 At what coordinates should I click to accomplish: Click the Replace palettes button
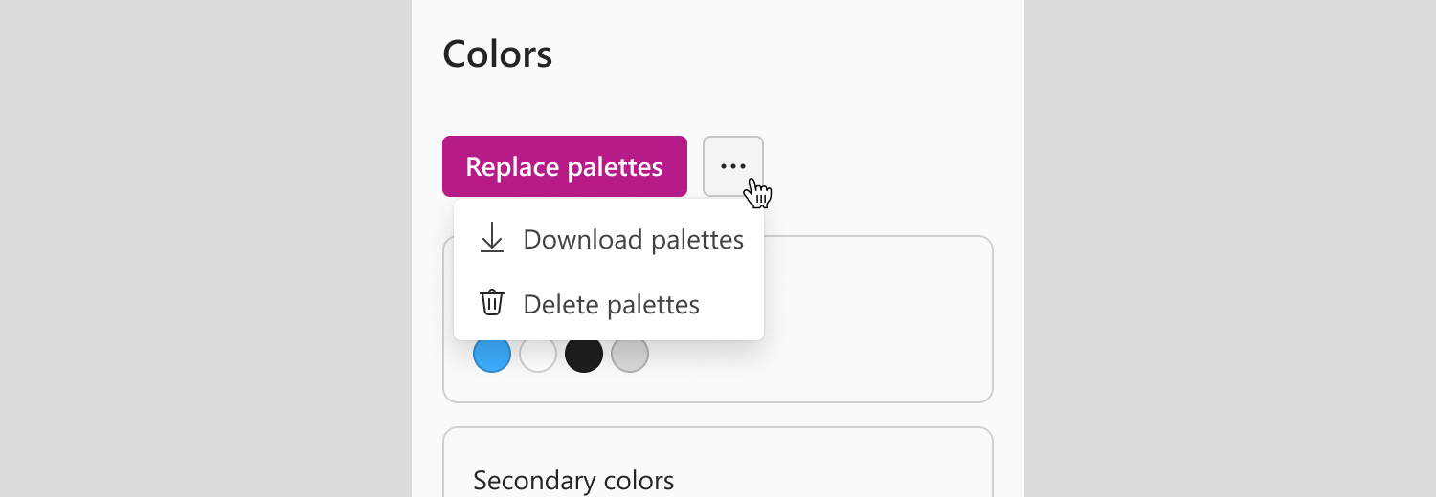pos(565,166)
